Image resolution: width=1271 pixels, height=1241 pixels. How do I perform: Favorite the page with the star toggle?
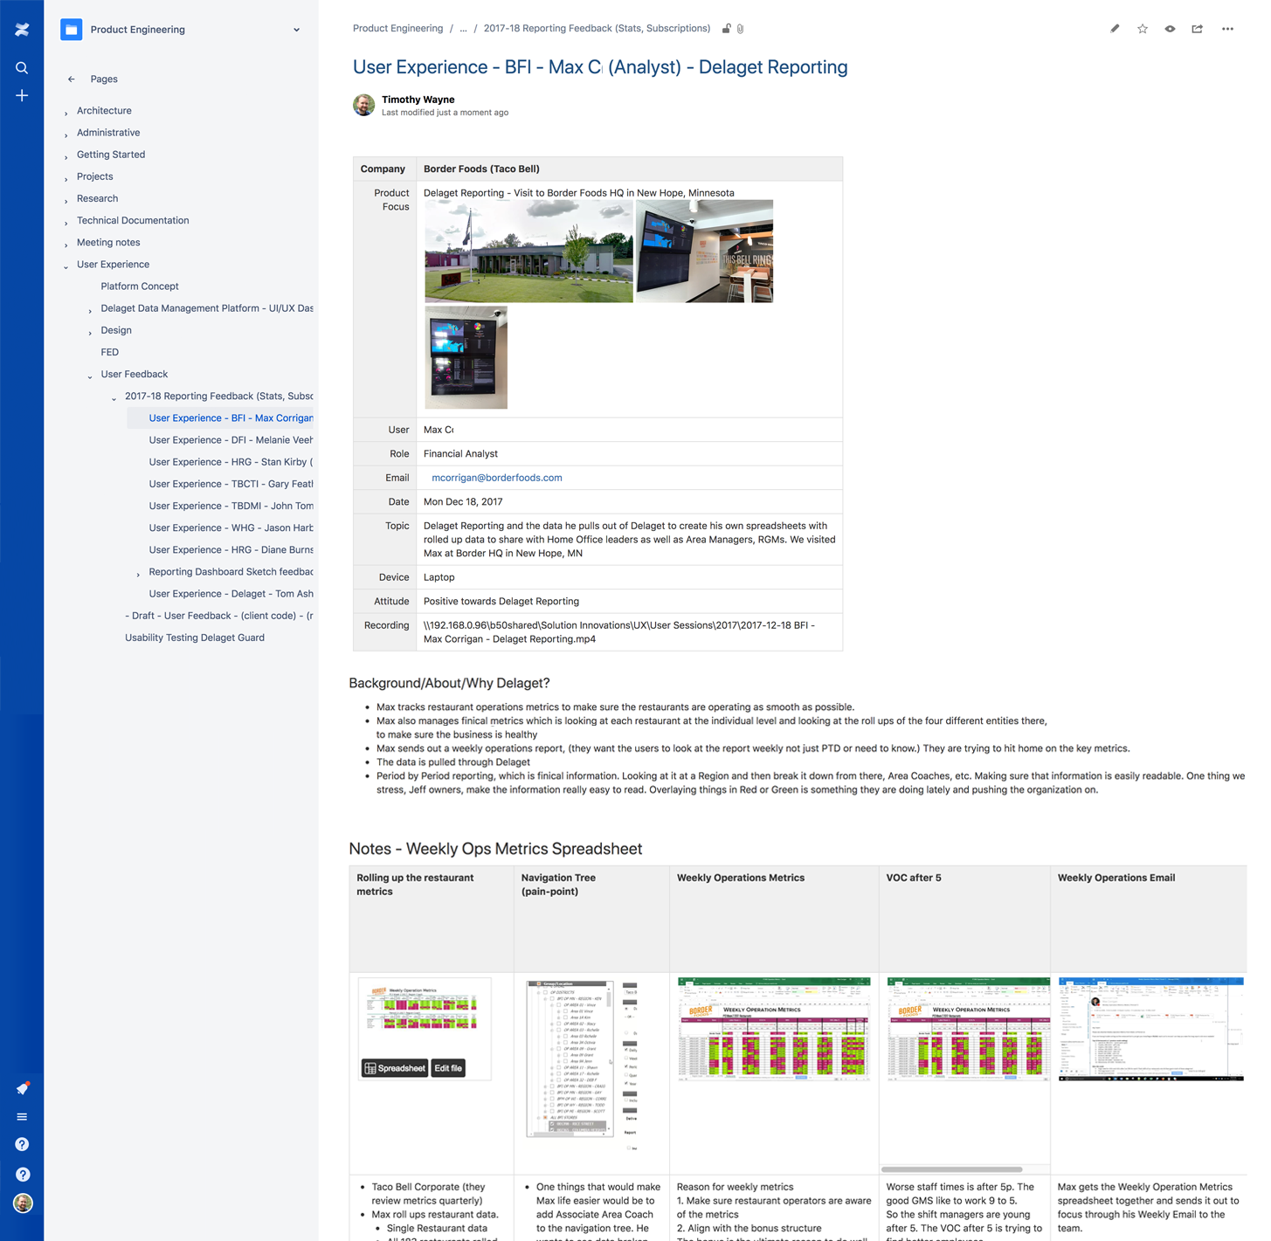(x=1141, y=29)
